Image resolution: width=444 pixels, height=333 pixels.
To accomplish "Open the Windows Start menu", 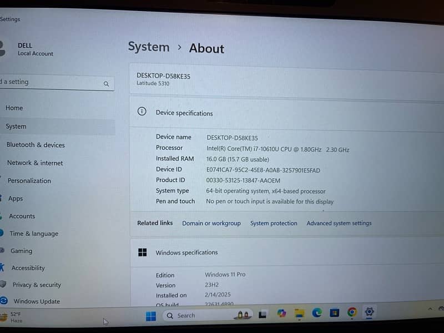I will [x=150, y=316].
